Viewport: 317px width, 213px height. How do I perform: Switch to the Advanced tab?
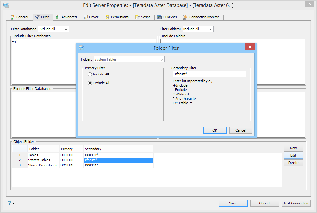[66, 17]
